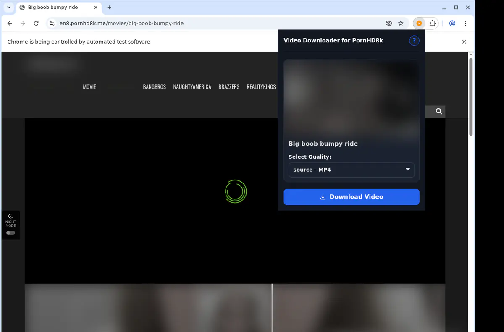Open the tab search chevron
The image size is (504, 332).
[x=9, y=8]
